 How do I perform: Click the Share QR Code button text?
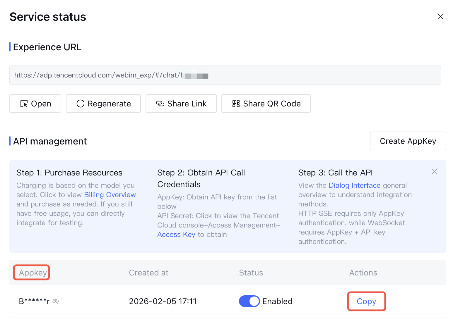(x=272, y=104)
